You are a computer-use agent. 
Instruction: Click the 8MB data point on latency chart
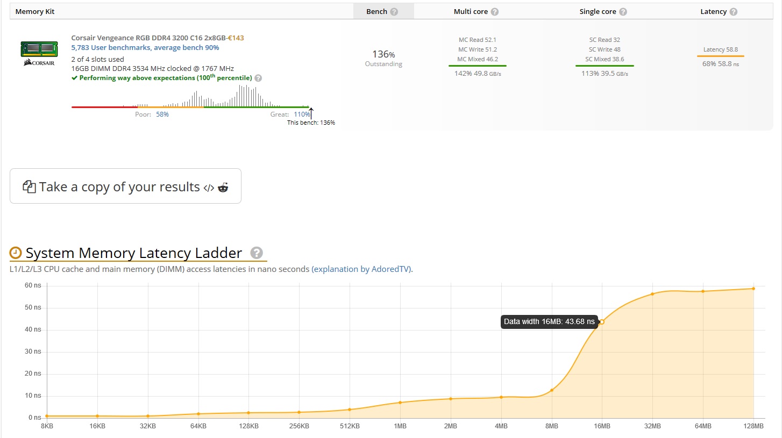click(552, 390)
